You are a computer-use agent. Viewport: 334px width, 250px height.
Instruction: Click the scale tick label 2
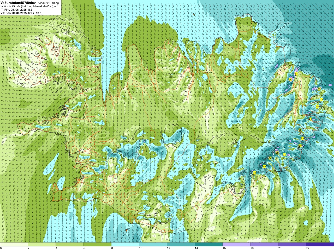(29, 248)
